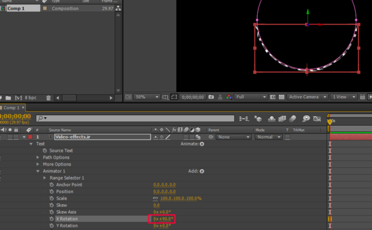Toggle the transparency grid
Viewport: 372px width, 230px height.
coord(281,97)
